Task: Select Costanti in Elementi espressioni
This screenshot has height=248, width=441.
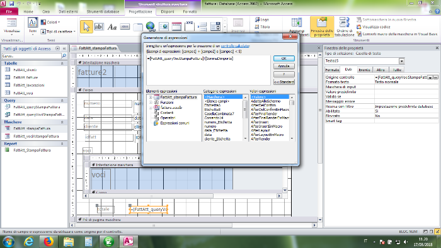Action: [x=167, y=113]
